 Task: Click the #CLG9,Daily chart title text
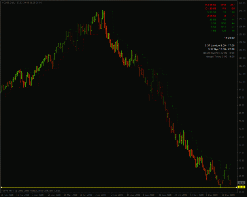pyautogui.click(x=9, y=3)
